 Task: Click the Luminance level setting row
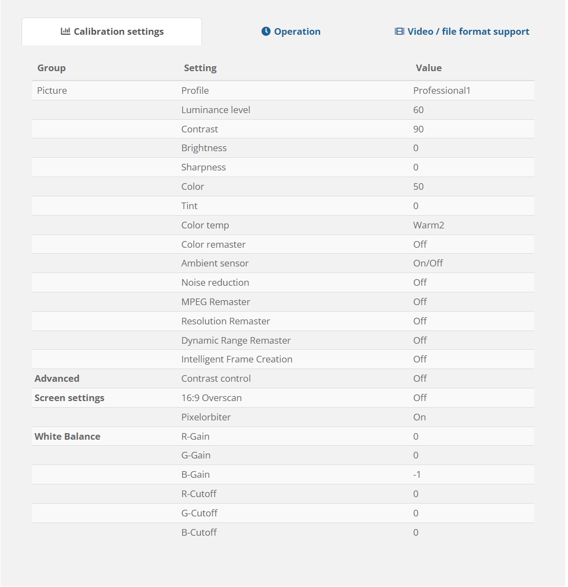[216, 110]
